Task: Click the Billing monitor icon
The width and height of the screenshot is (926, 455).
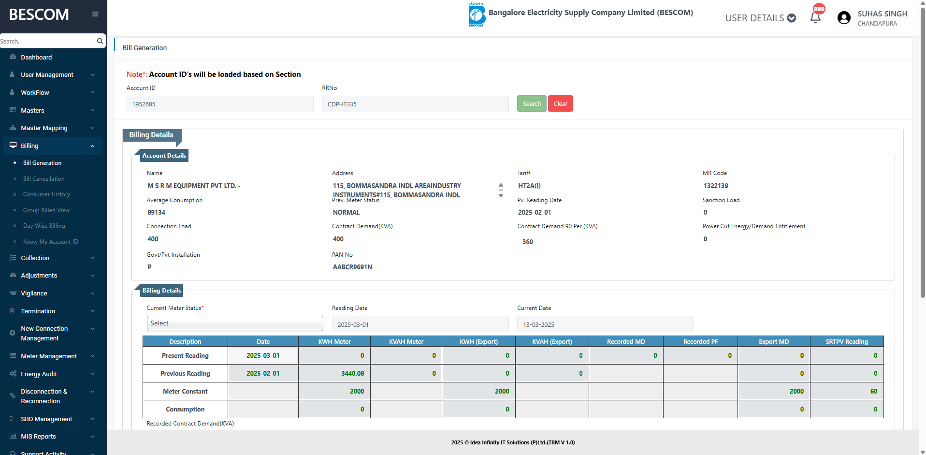Action: [x=13, y=146]
